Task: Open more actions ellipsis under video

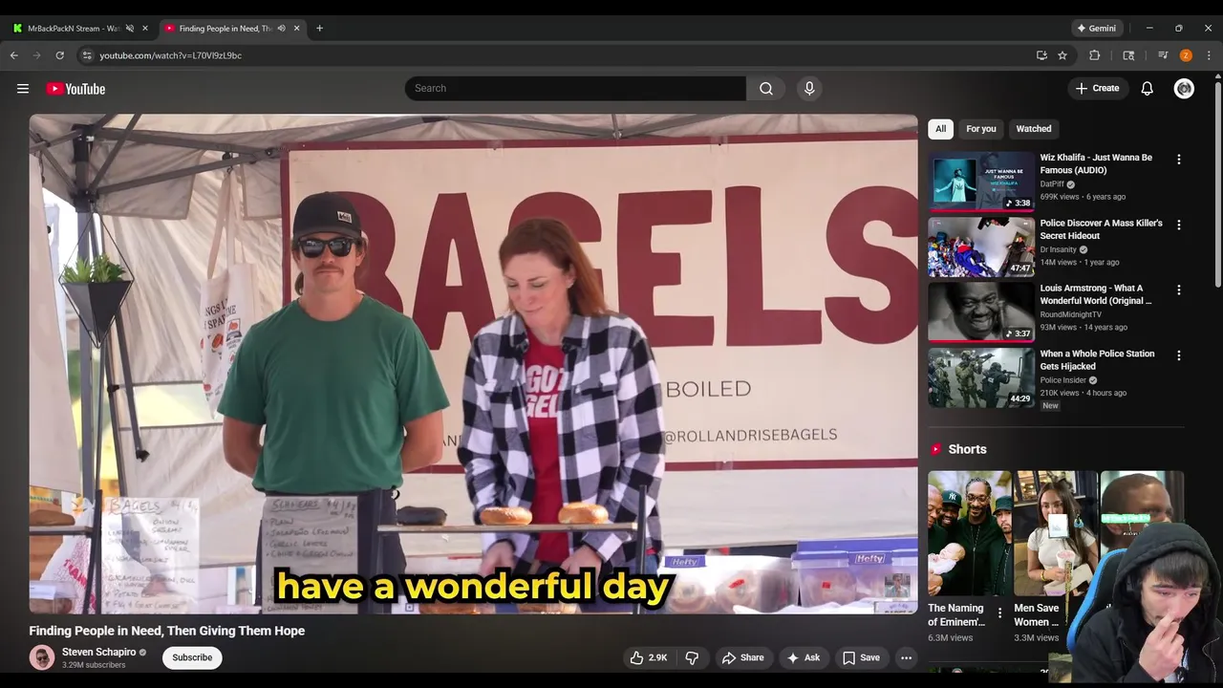Action: (906, 657)
